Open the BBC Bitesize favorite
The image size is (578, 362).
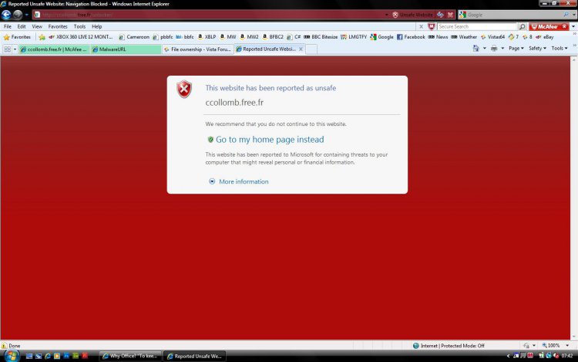[x=321, y=37]
